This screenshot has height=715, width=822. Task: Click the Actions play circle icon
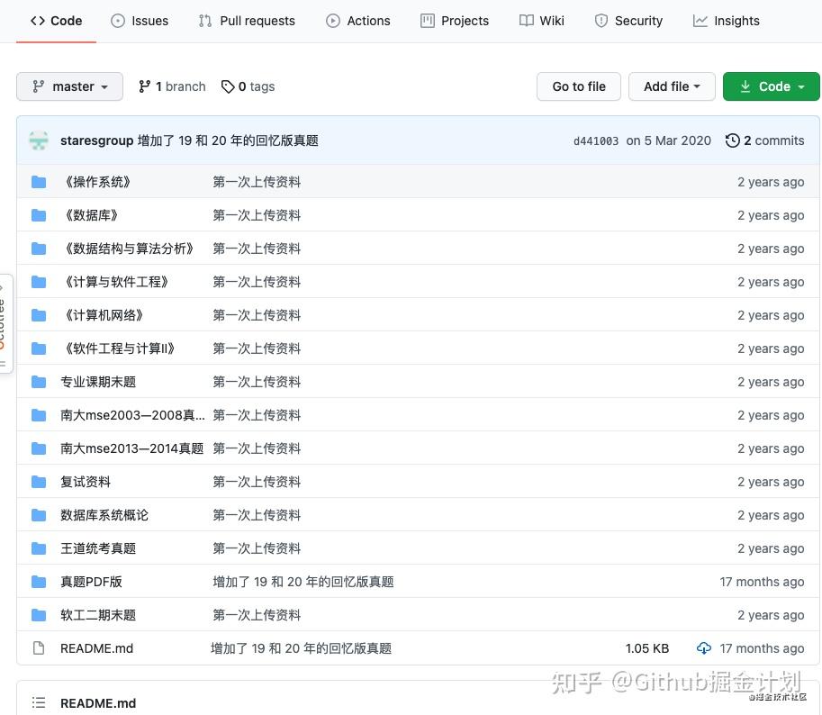click(332, 20)
